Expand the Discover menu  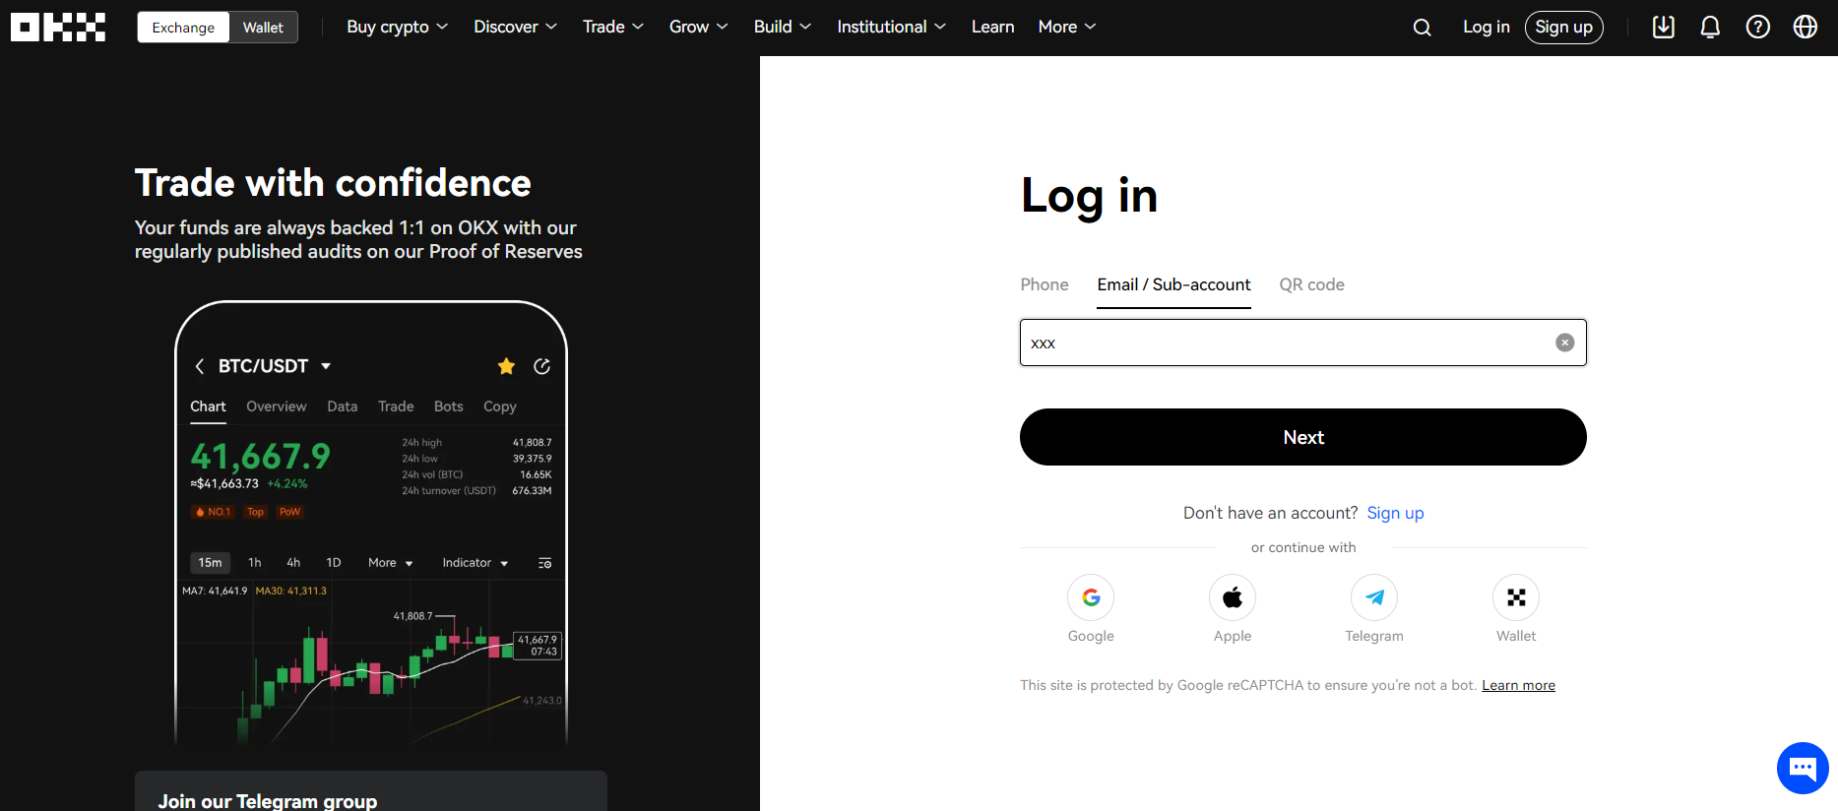coord(515,28)
